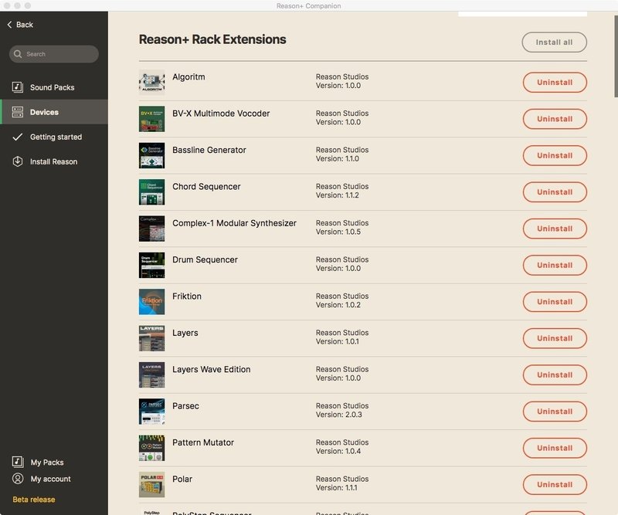Uninstall the Parsec extension
Image resolution: width=618 pixels, height=515 pixels.
point(555,412)
